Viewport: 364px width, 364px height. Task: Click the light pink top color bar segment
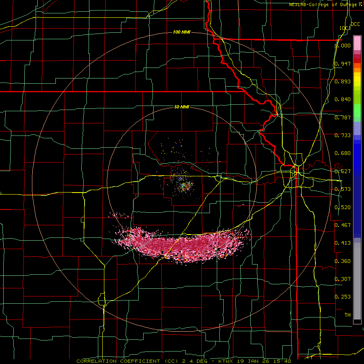(357, 43)
